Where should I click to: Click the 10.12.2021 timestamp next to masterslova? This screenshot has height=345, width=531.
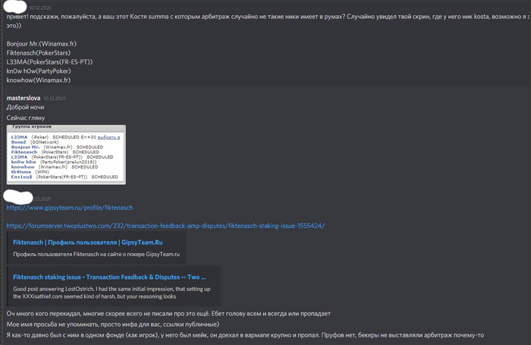point(55,98)
